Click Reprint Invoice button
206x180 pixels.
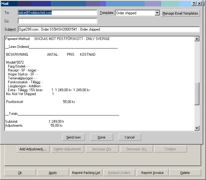[x=152, y=173]
